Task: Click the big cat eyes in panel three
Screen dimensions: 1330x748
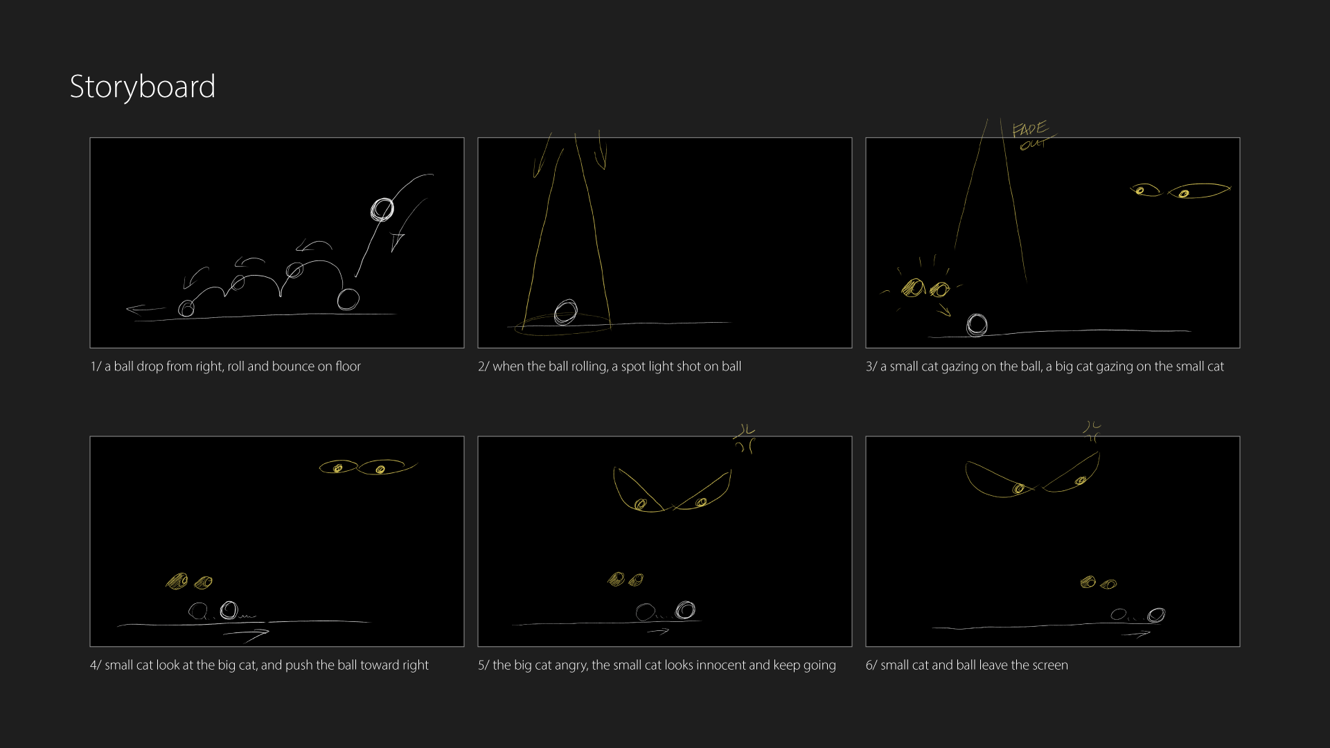Action: (1180, 190)
